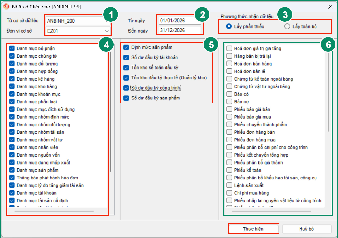Check the 'Lệnh sản xuất' option
338x238 pixels.
(229, 185)
